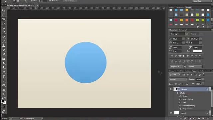
Task: Select the Pen tool
Action: tap(4, 72)
